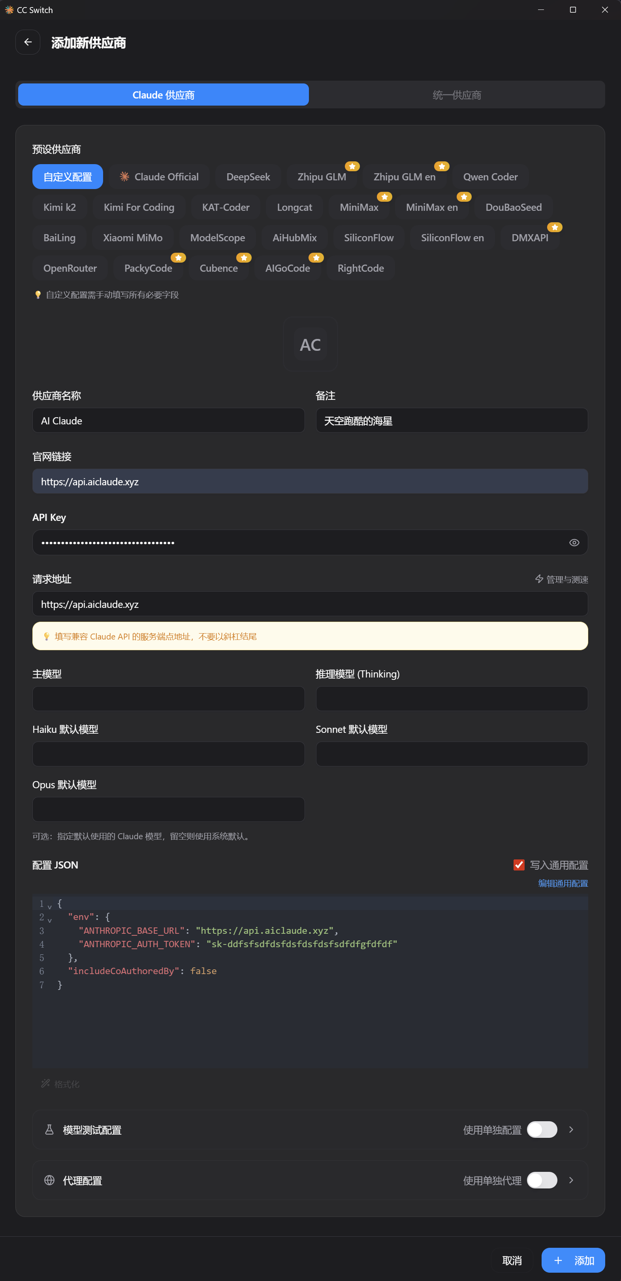Click the 格式化 format button
This screenshot has width=621, height=1281.
pos(60,1084)
